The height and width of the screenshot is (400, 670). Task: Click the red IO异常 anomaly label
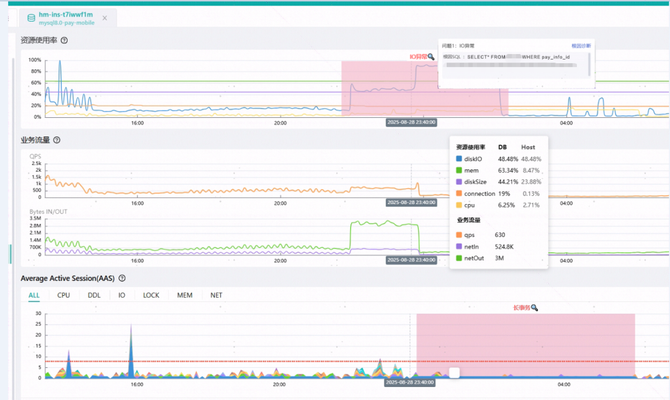[418, 57]
